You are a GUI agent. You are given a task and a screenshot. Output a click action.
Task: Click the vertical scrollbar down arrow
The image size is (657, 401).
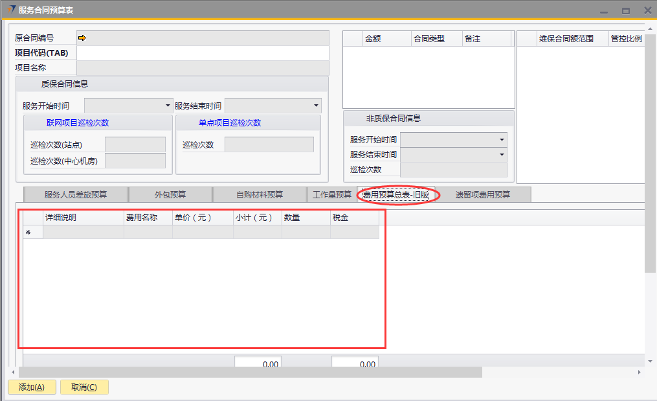coord(651,361)
